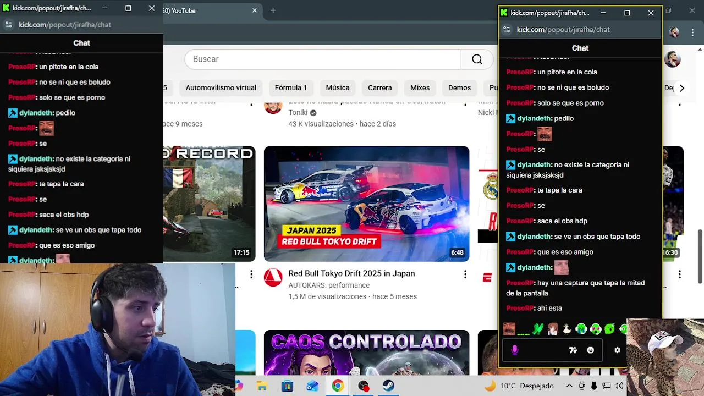
Task: Open the AUTOKARS channel avatar
Action: tap(273, 278)
